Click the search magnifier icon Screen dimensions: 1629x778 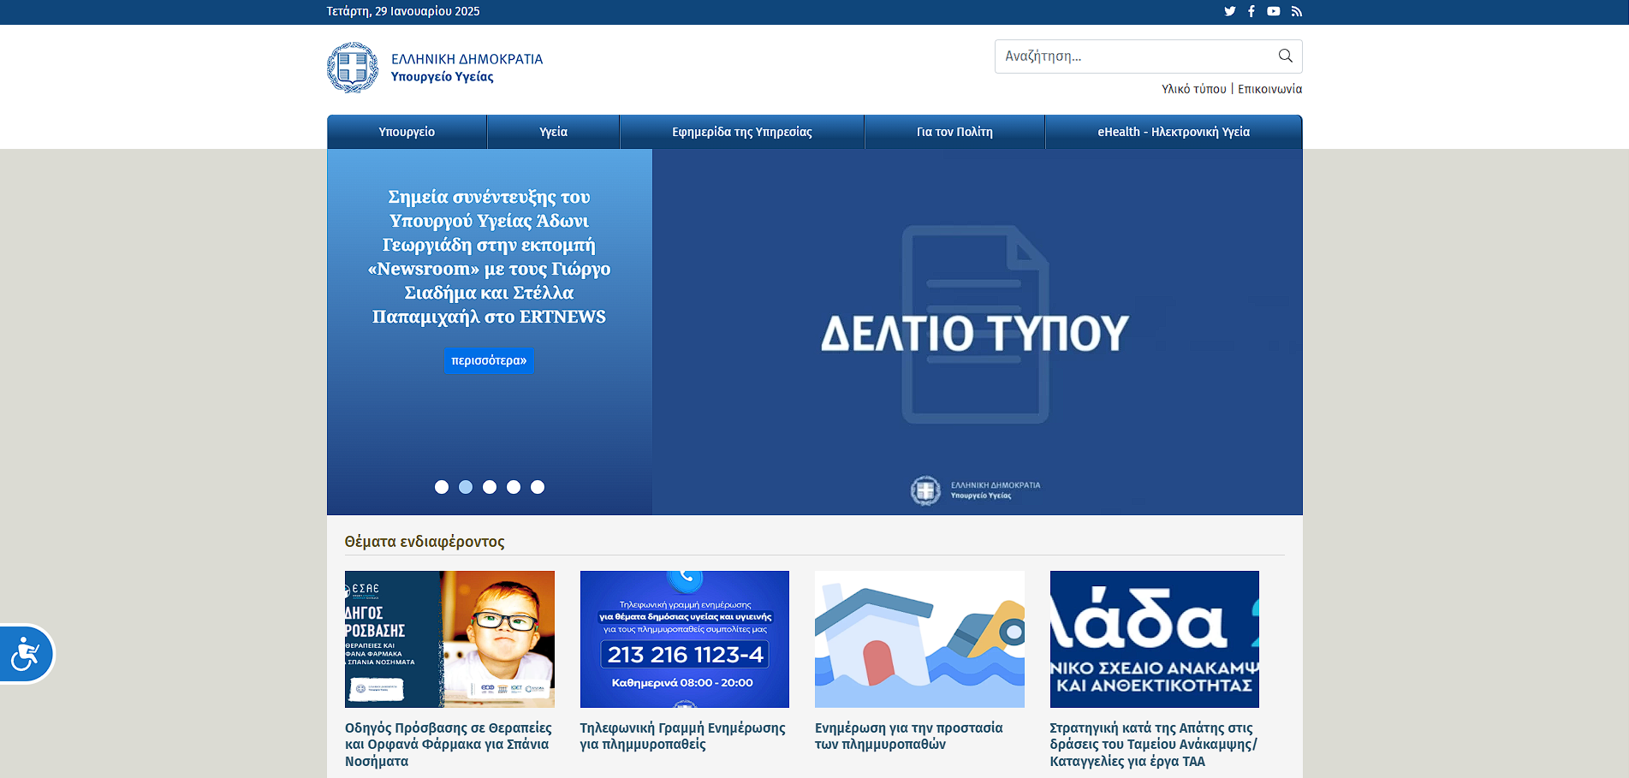tap(1285, 56)
